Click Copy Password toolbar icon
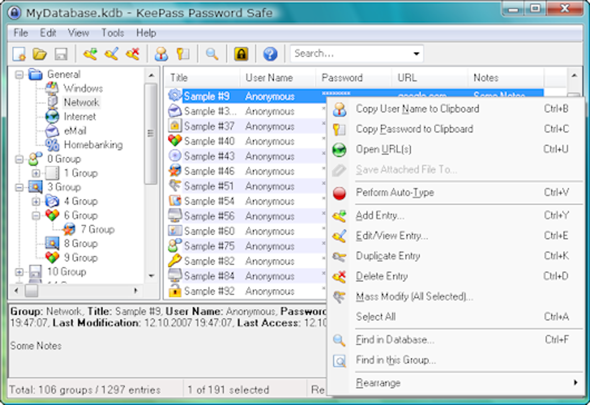The height and width of the screenshot is (405, 590). point(183,54)
